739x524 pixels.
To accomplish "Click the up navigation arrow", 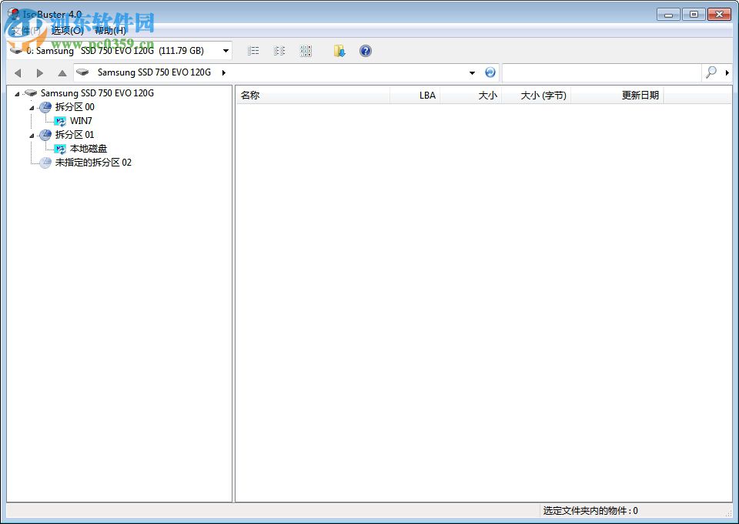I will coord(62,72).
